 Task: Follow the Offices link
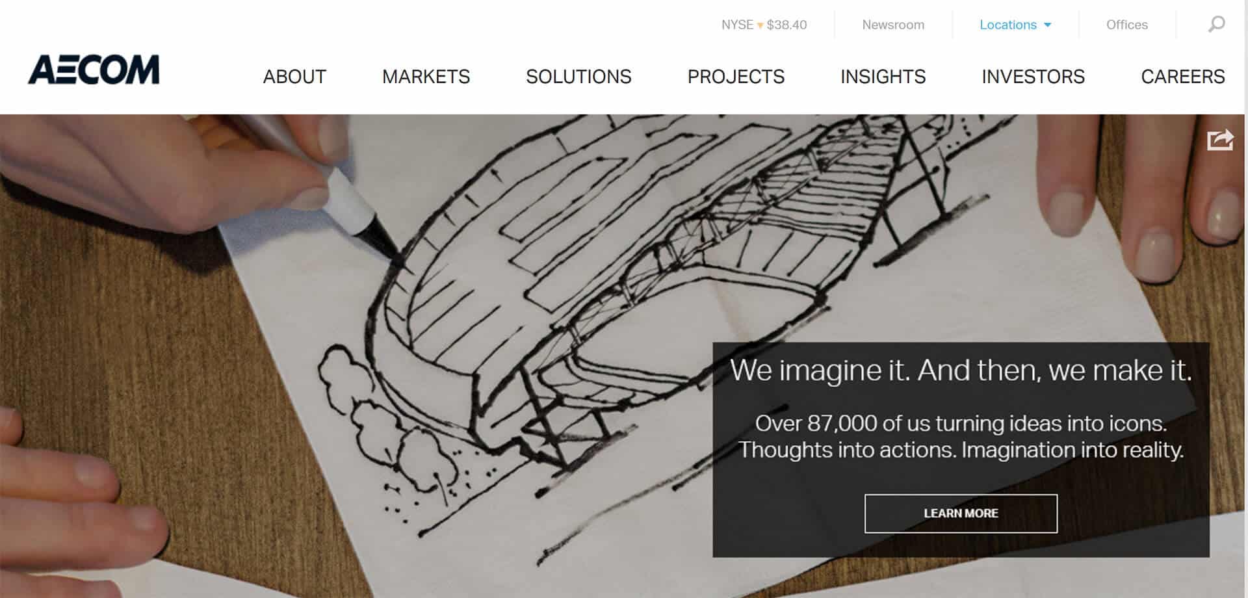tap(1127, 25)
